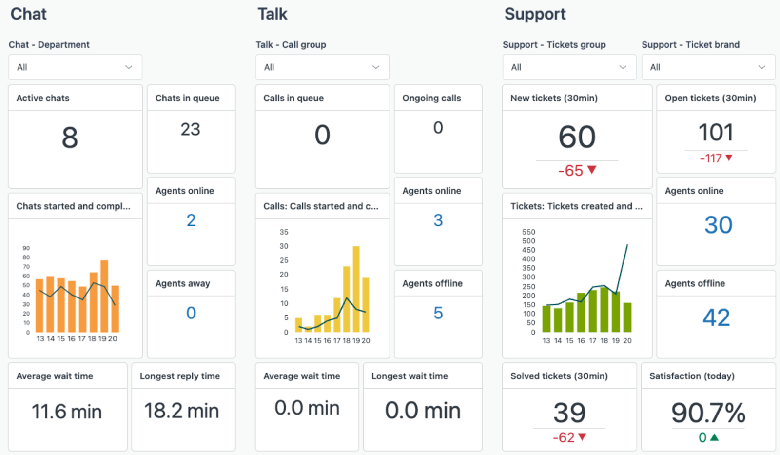The height and width of the screenshot is (455, 780).
Task: Click the Talk section heading
Action: [272, 14]
